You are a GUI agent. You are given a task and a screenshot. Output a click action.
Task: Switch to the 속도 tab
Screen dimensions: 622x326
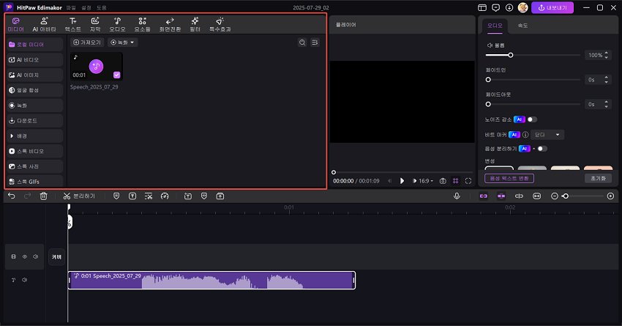[x=523, y=25]
